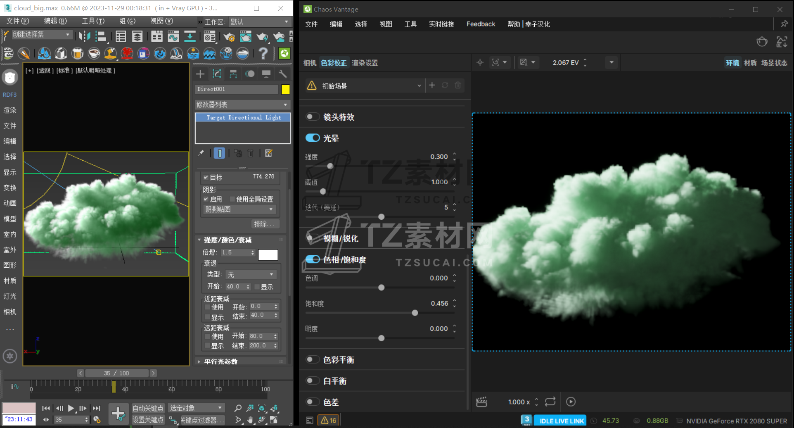Turn on the 白平衡 white balance toggle
The image size is (794, 428).
coord(313,381)
